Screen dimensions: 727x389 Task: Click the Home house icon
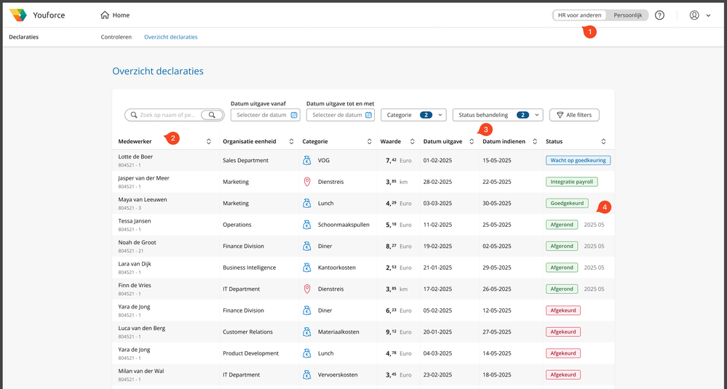[105, 15]
